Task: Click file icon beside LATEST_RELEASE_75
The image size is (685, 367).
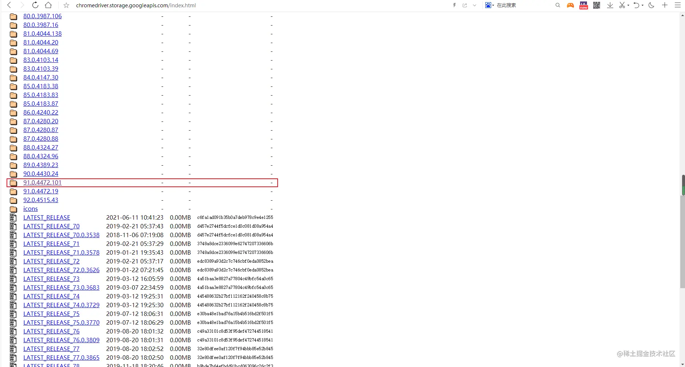Action: [13, 314]
